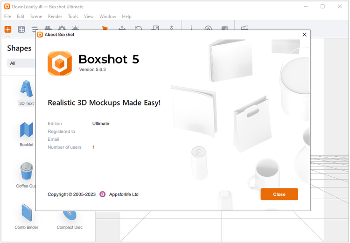Click the clapperboard icon in the toolbar
This screenshot has height=243, width=350.
point(245,28)
